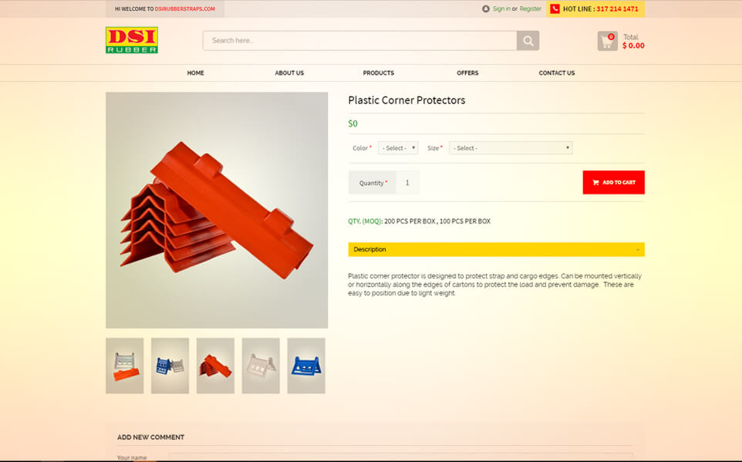Screen dimensions: 742x462
Task: Click the Add to Cart button
Action: point(613,182)
